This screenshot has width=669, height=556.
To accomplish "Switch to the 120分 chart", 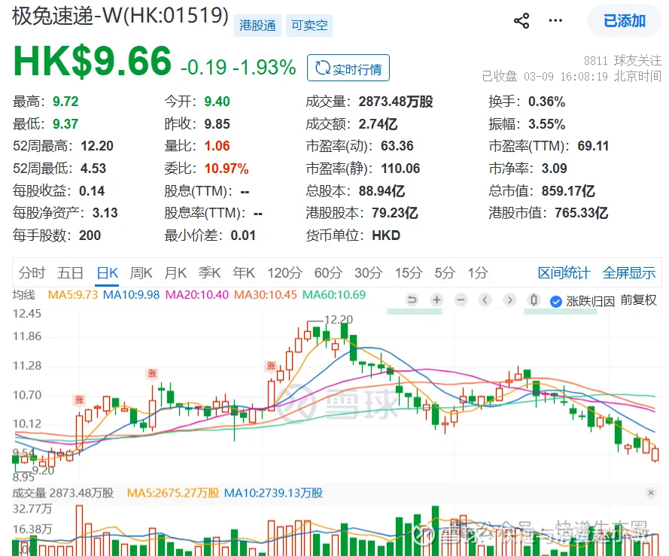I will point(284,272).
